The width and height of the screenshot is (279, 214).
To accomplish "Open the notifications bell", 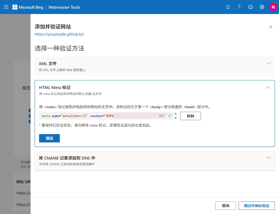I will pyautogui.click(x=228, y=7).
